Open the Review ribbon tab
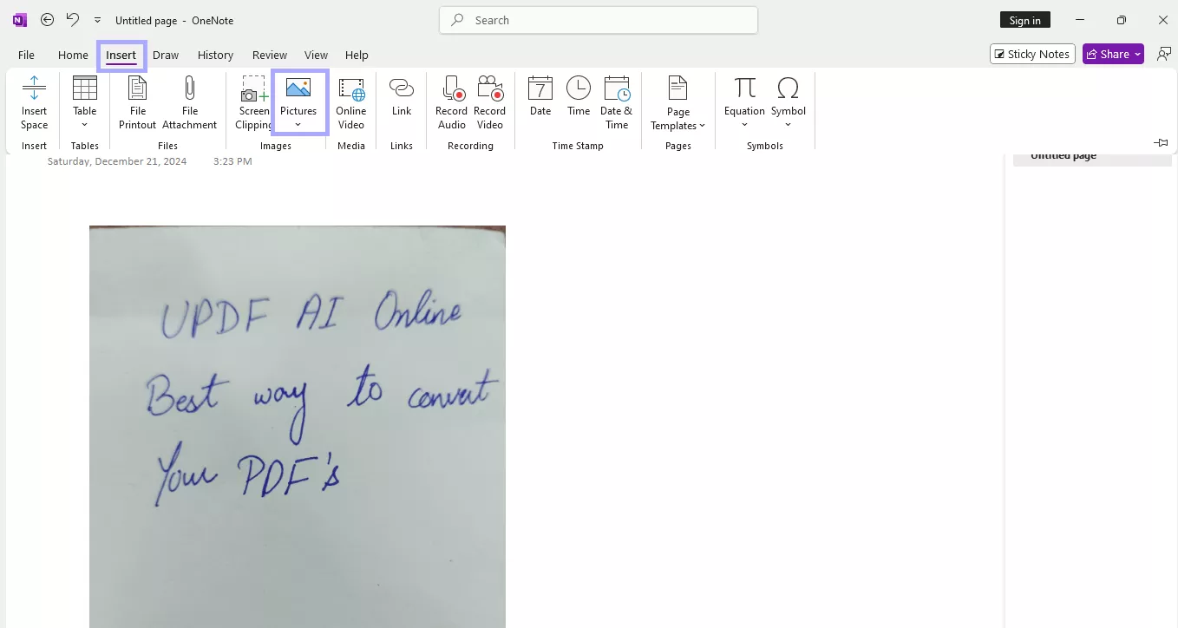 (269, 54)
